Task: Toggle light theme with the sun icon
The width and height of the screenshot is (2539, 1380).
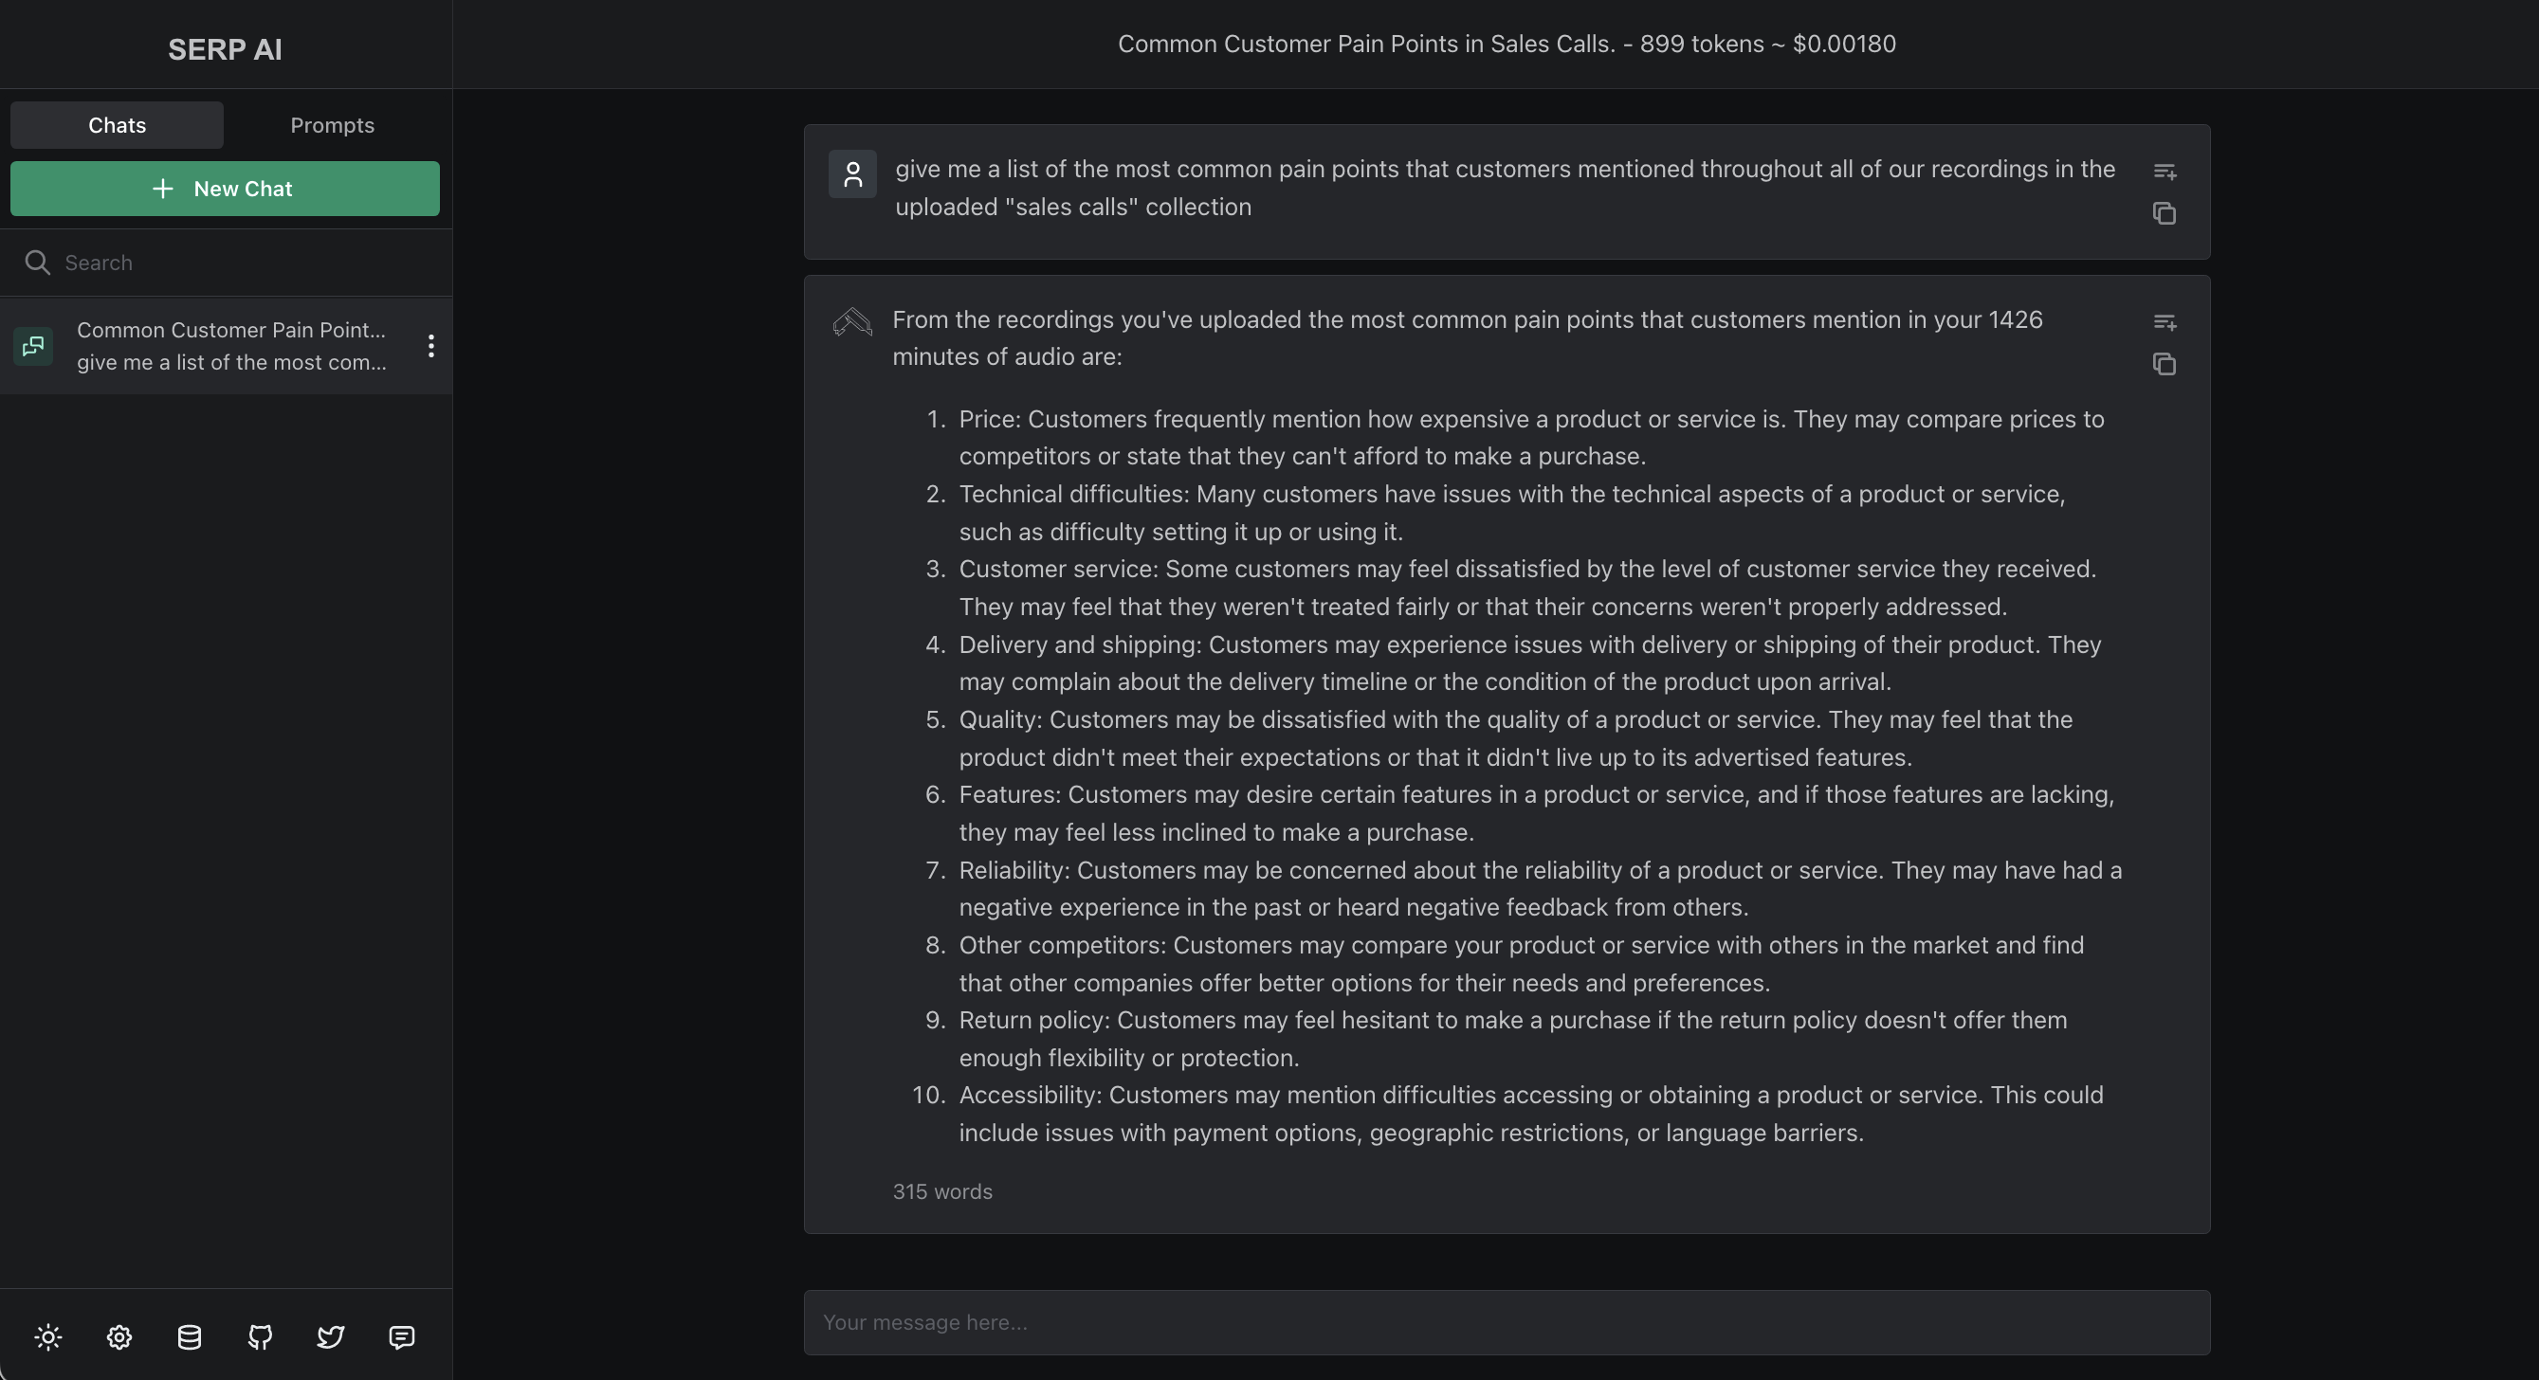Action: click(x=48, y=1336)
